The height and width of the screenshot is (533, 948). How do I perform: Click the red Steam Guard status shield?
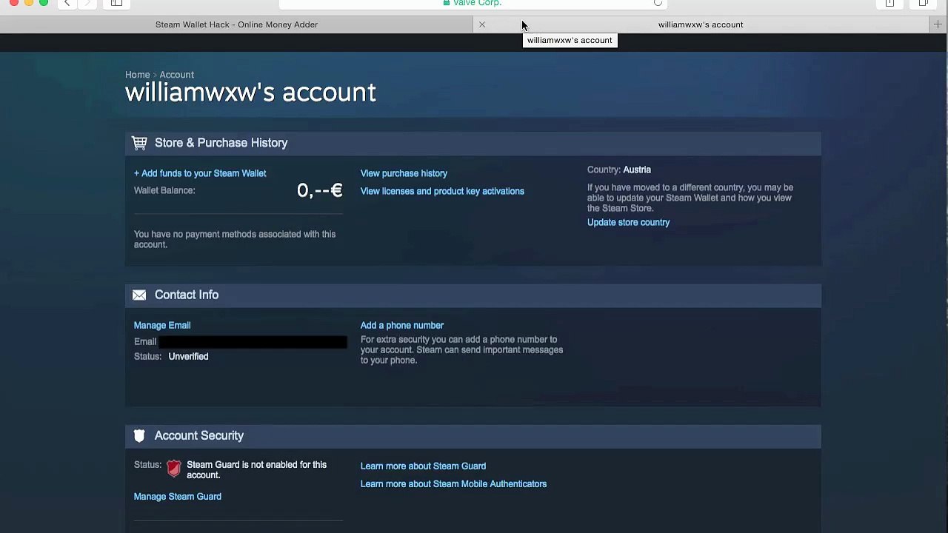173,468
